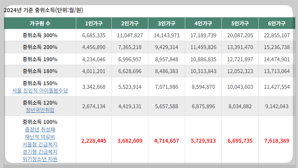
Task: Click the 가구원 수 column header
Action: tap(40, 23)
